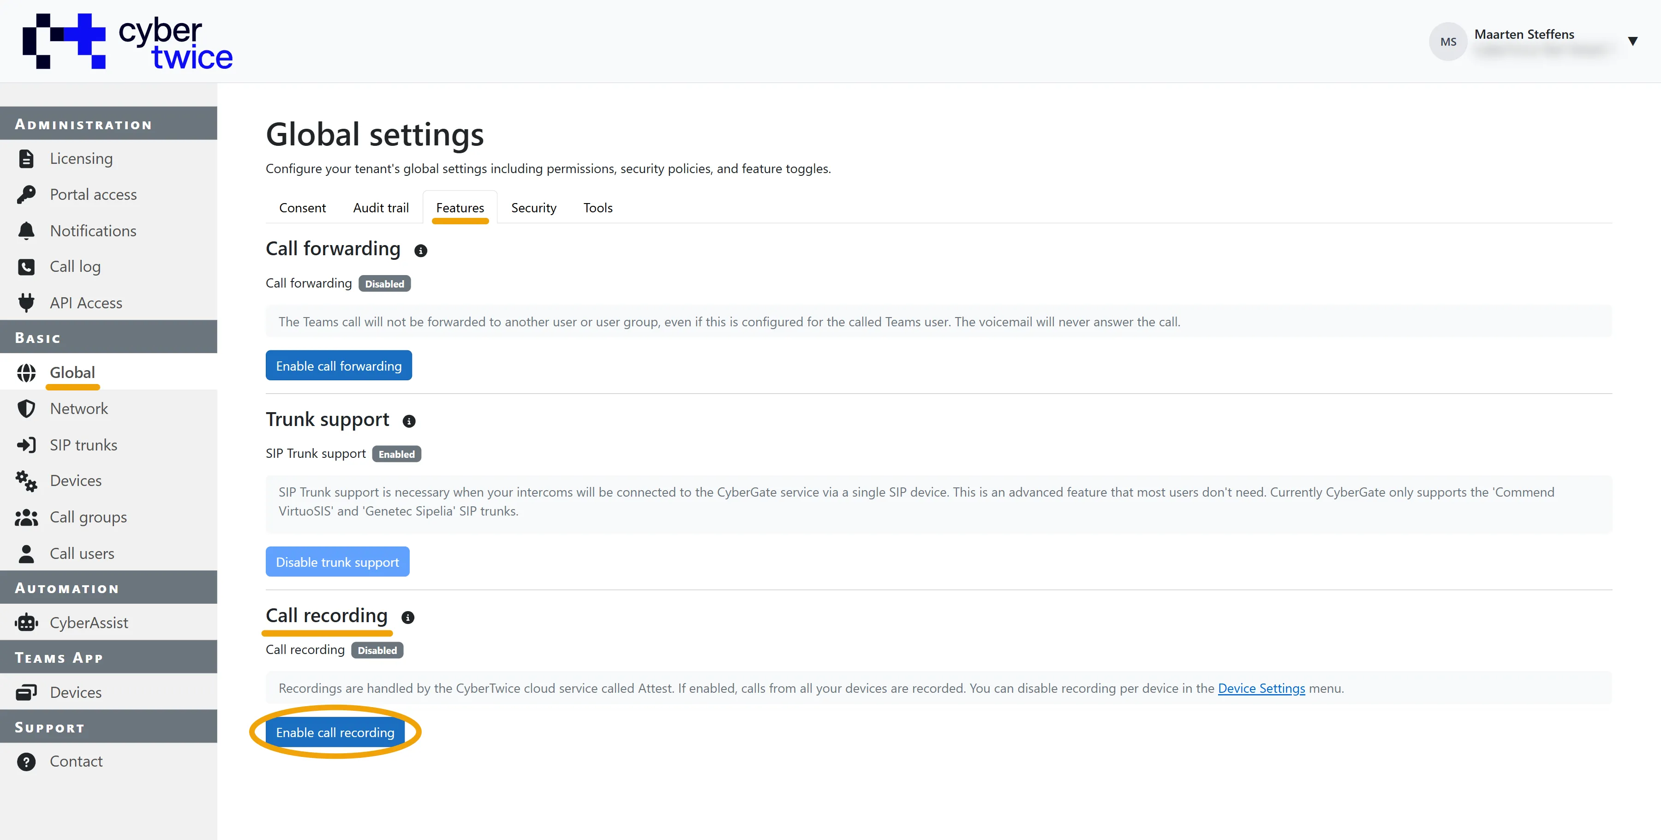1661x840 pixels.
Task: Expand the Maarten Steffens user menu arrow
Action: (x=1633, y=41)
